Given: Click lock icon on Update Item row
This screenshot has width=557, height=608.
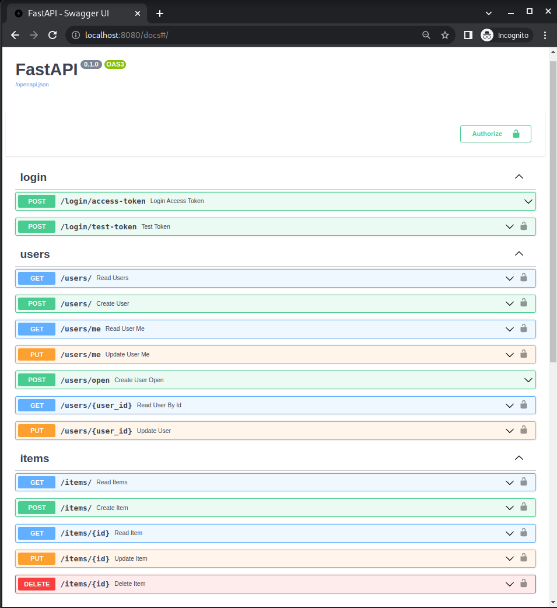Looking at the screenshot, I should tap(524, 558).
